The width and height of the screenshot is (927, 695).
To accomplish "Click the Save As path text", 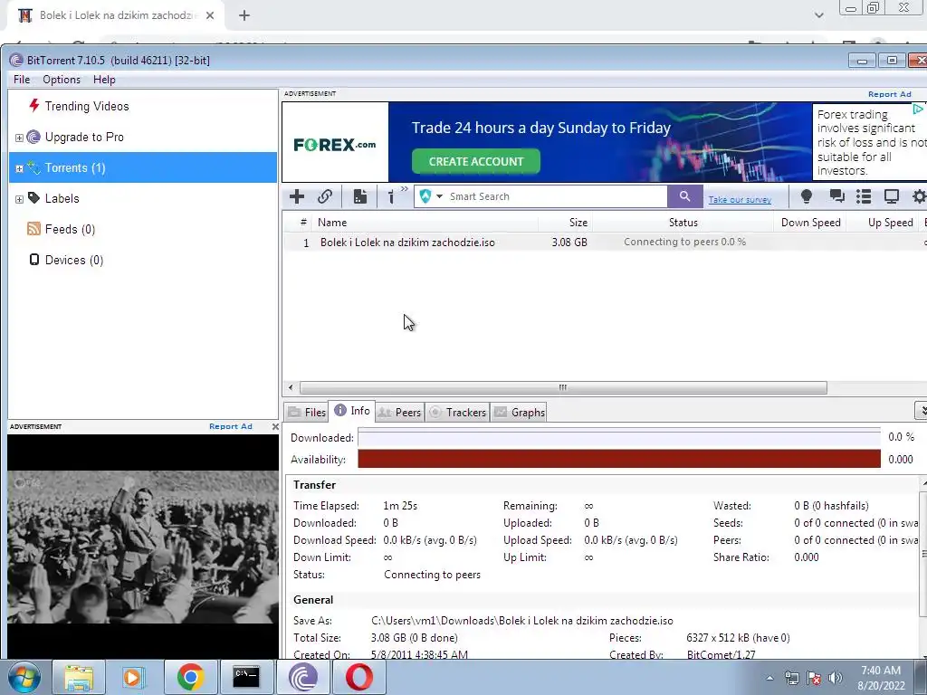I will click(522, 621).
